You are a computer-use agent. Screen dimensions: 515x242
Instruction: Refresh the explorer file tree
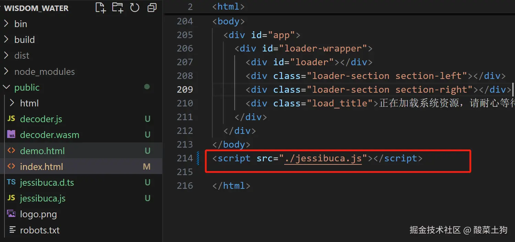point(135,8)
